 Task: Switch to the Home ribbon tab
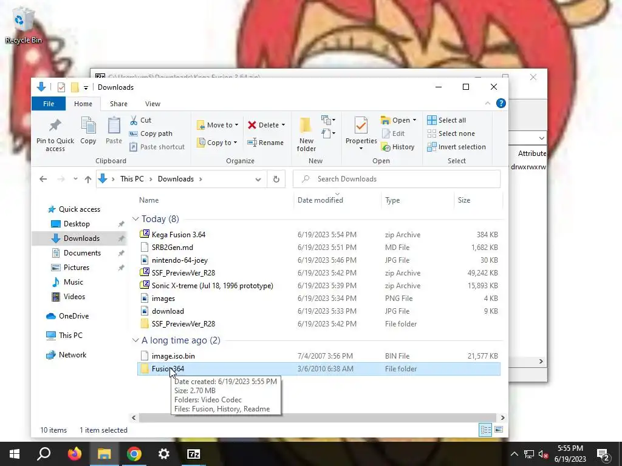click(83, 104)
